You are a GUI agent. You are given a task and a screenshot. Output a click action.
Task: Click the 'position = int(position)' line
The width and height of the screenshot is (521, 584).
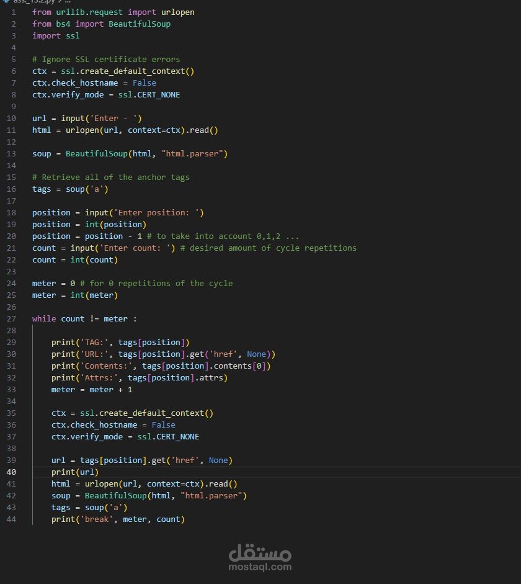click(x=89, y=225)
